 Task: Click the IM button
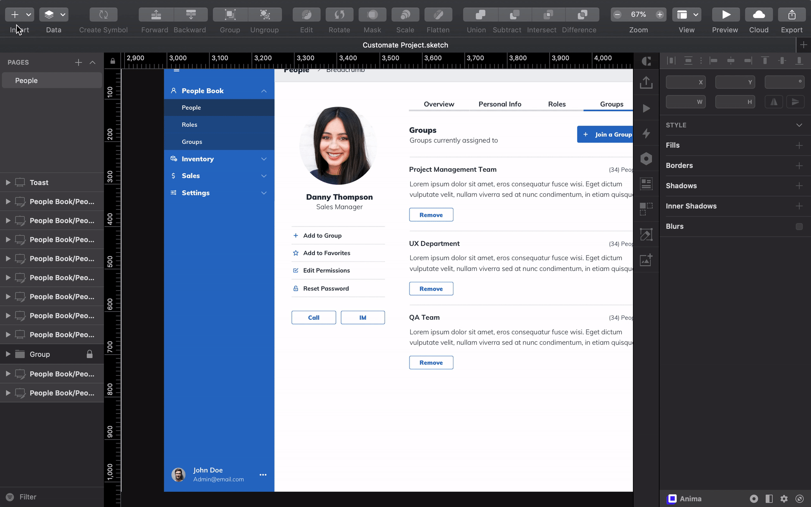tap(362, 318)
